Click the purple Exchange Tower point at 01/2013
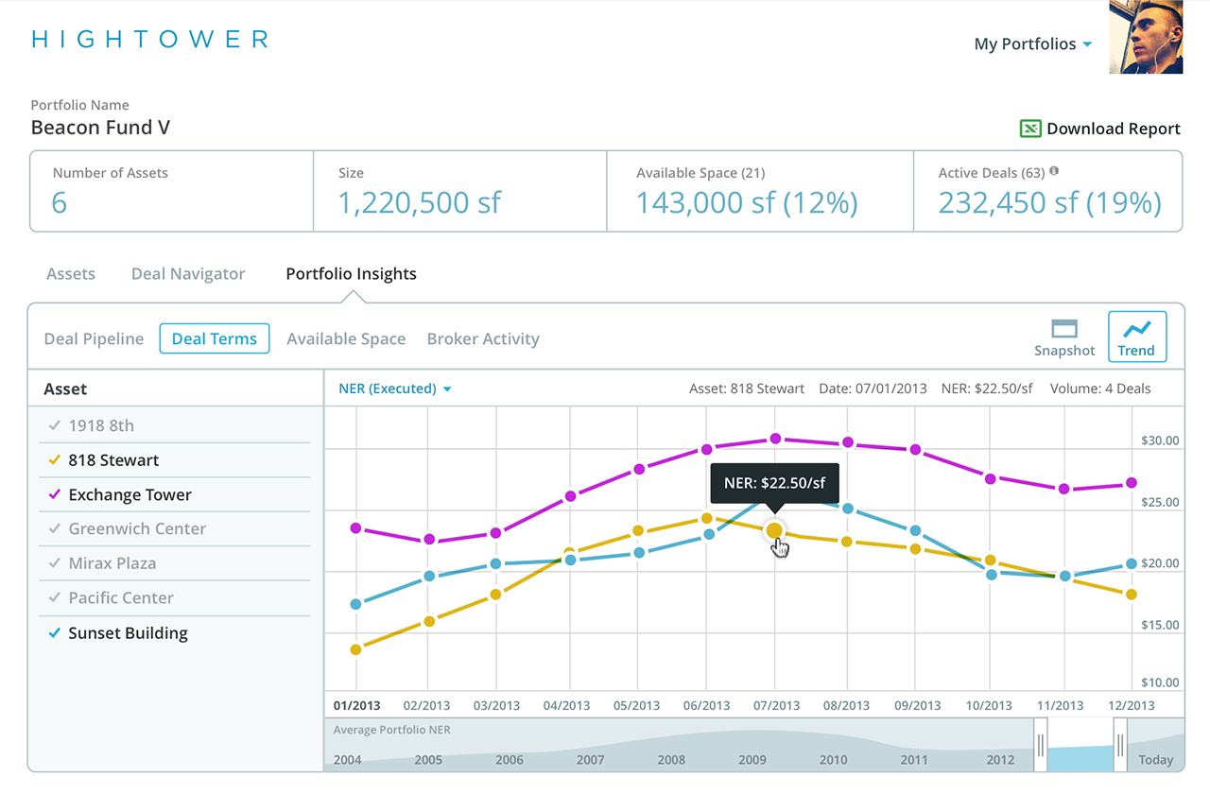 click(355, 528)
